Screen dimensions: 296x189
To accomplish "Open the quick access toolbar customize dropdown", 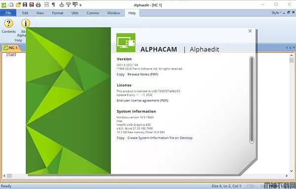I will pos(80,5).
